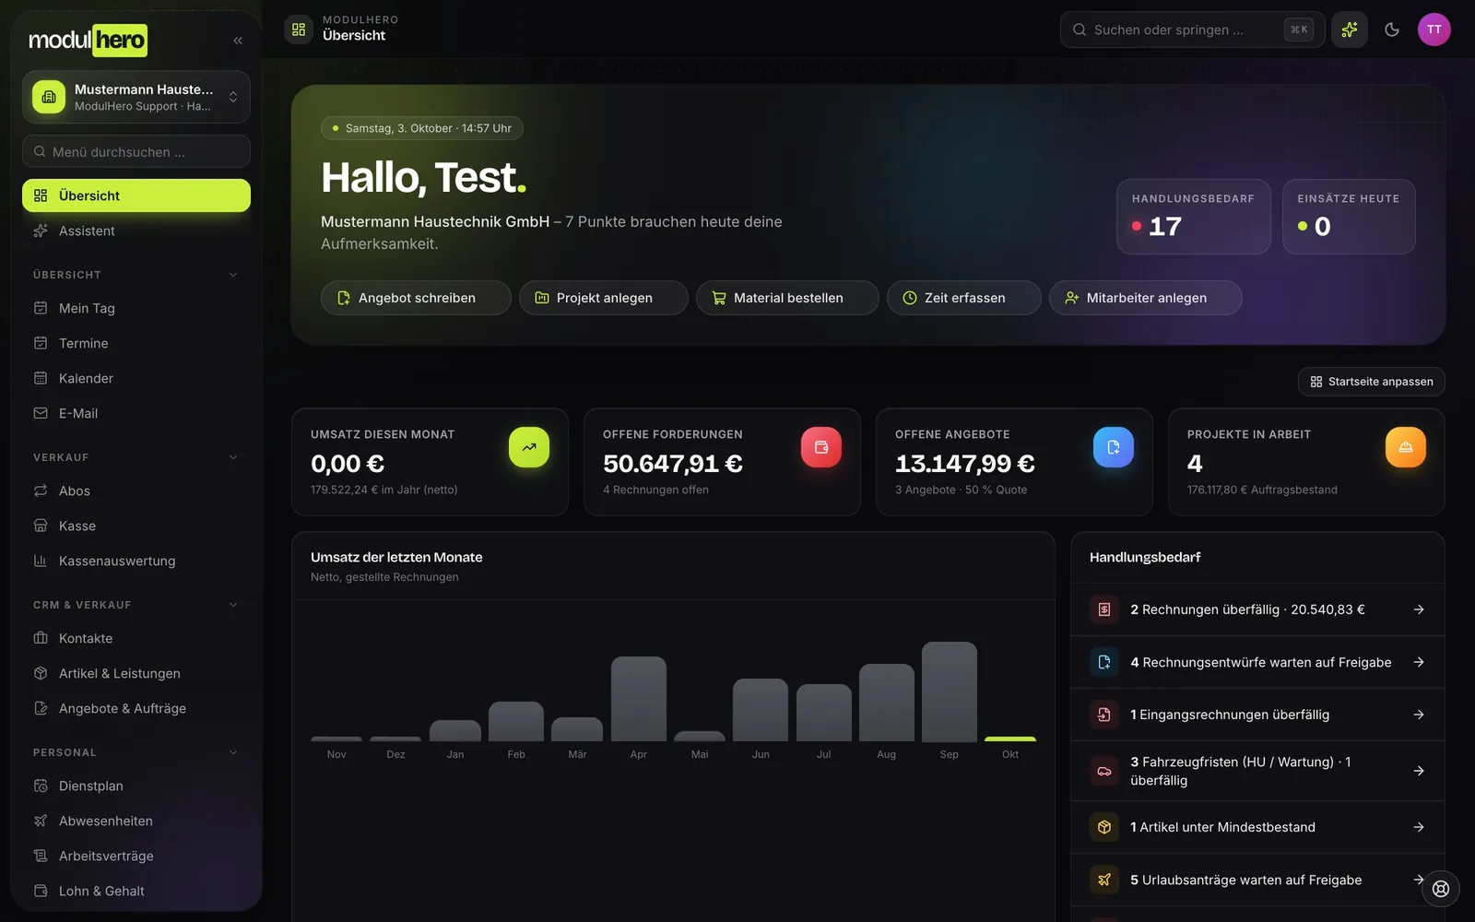Click Projekt anlegen button
1475x922 pixels.
tap(604, 298)
